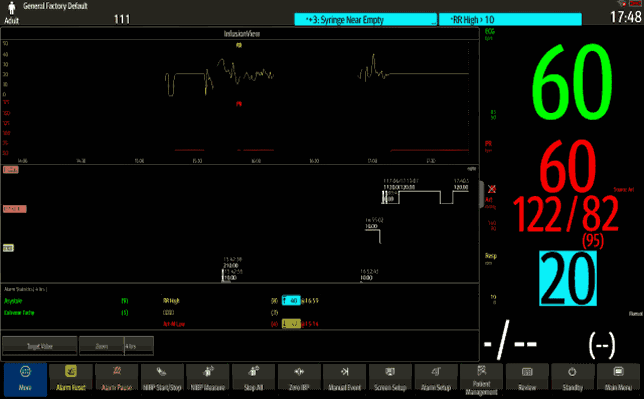This screenshot has width=644, height=399.
Task: Select the cyan Resp value 20 tile
Action: [568, 278]
